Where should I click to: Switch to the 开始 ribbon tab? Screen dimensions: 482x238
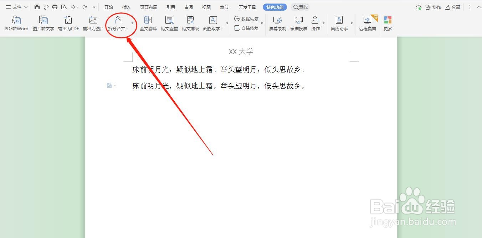108,7
